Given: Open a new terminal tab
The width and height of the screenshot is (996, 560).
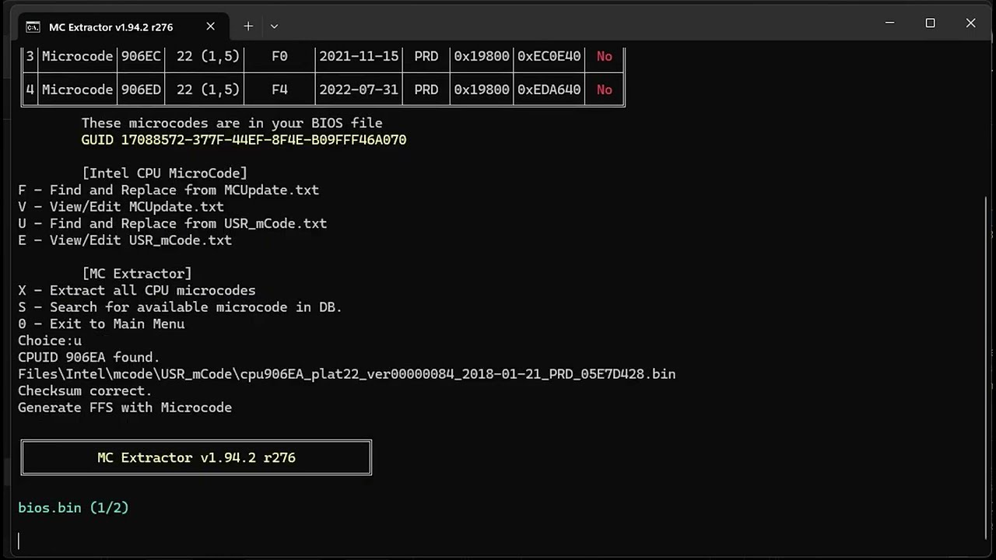Looking at the screenshot, I should [247, 26].
